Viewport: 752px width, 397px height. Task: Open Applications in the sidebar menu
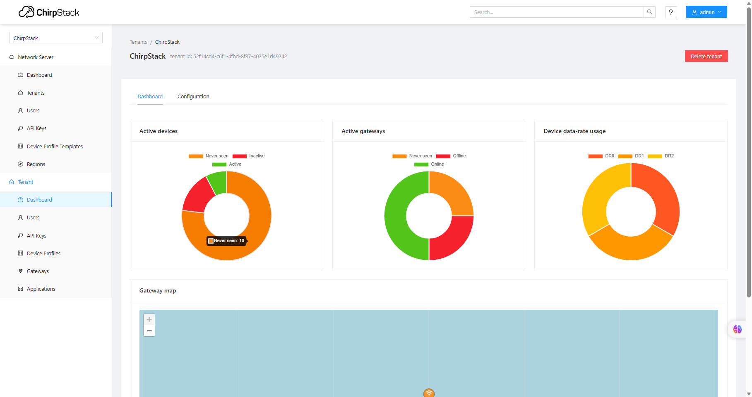[56, 289]
